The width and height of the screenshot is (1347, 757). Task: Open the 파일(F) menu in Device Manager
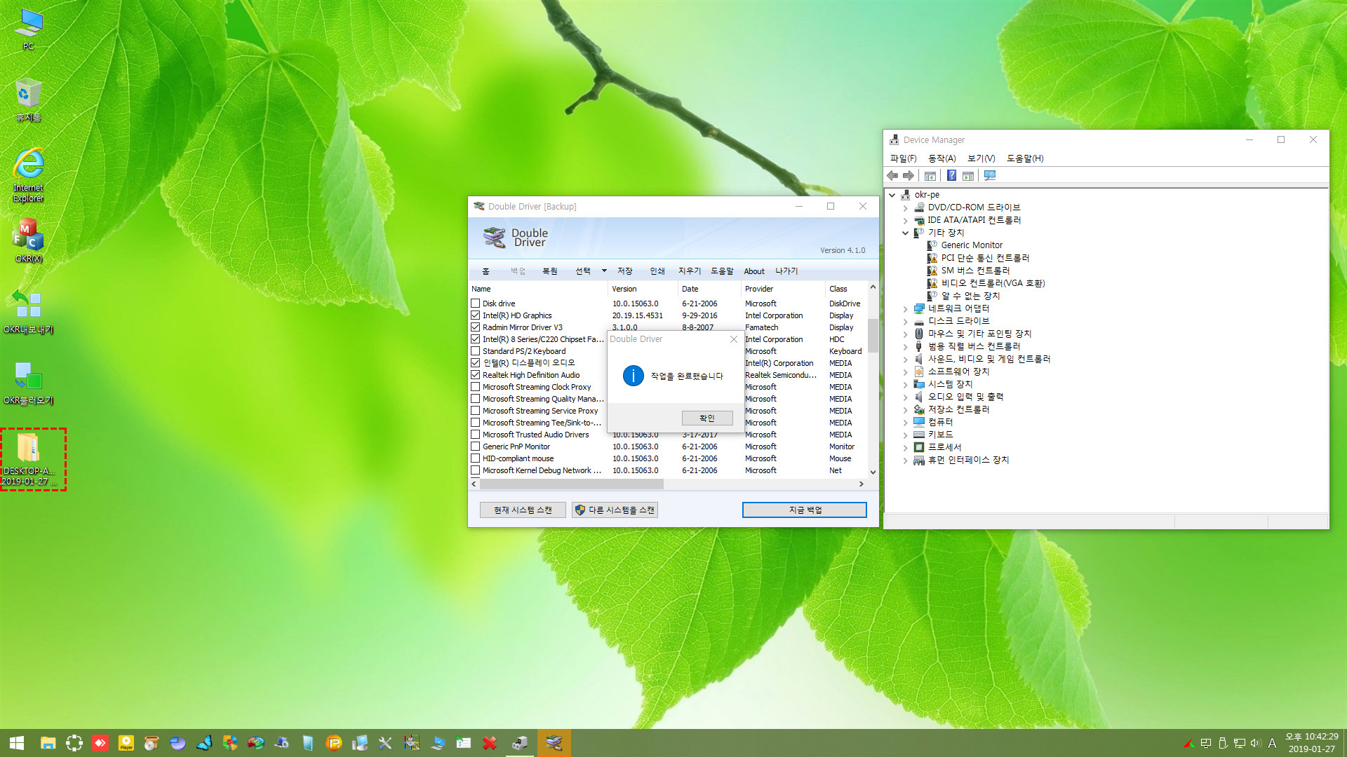903,158
